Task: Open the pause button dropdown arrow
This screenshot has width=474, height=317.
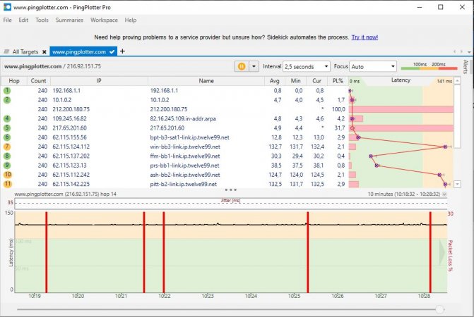Action: 254,66
